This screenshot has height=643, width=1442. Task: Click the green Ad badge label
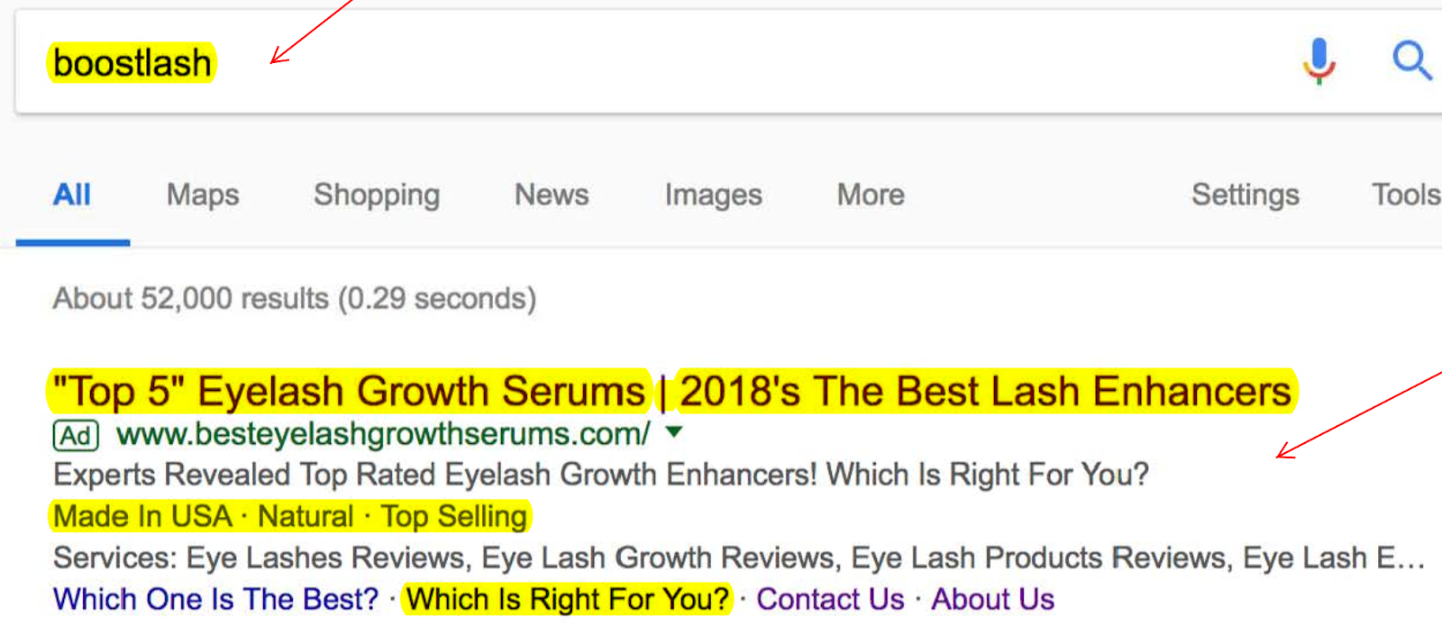(76, 436)
